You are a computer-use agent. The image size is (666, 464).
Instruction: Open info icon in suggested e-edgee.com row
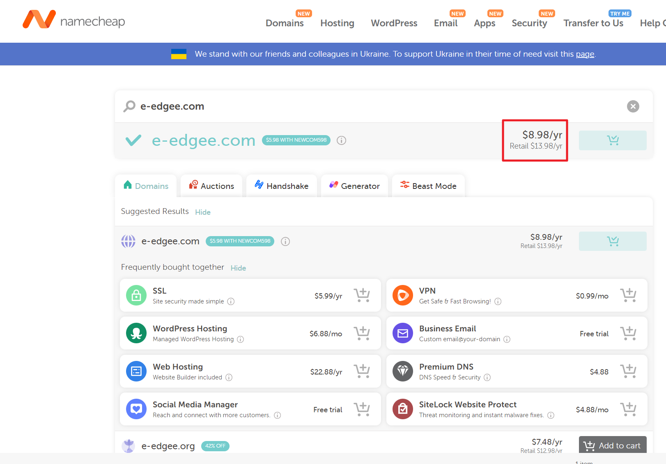pyautogui.click(x=285, y=241)
